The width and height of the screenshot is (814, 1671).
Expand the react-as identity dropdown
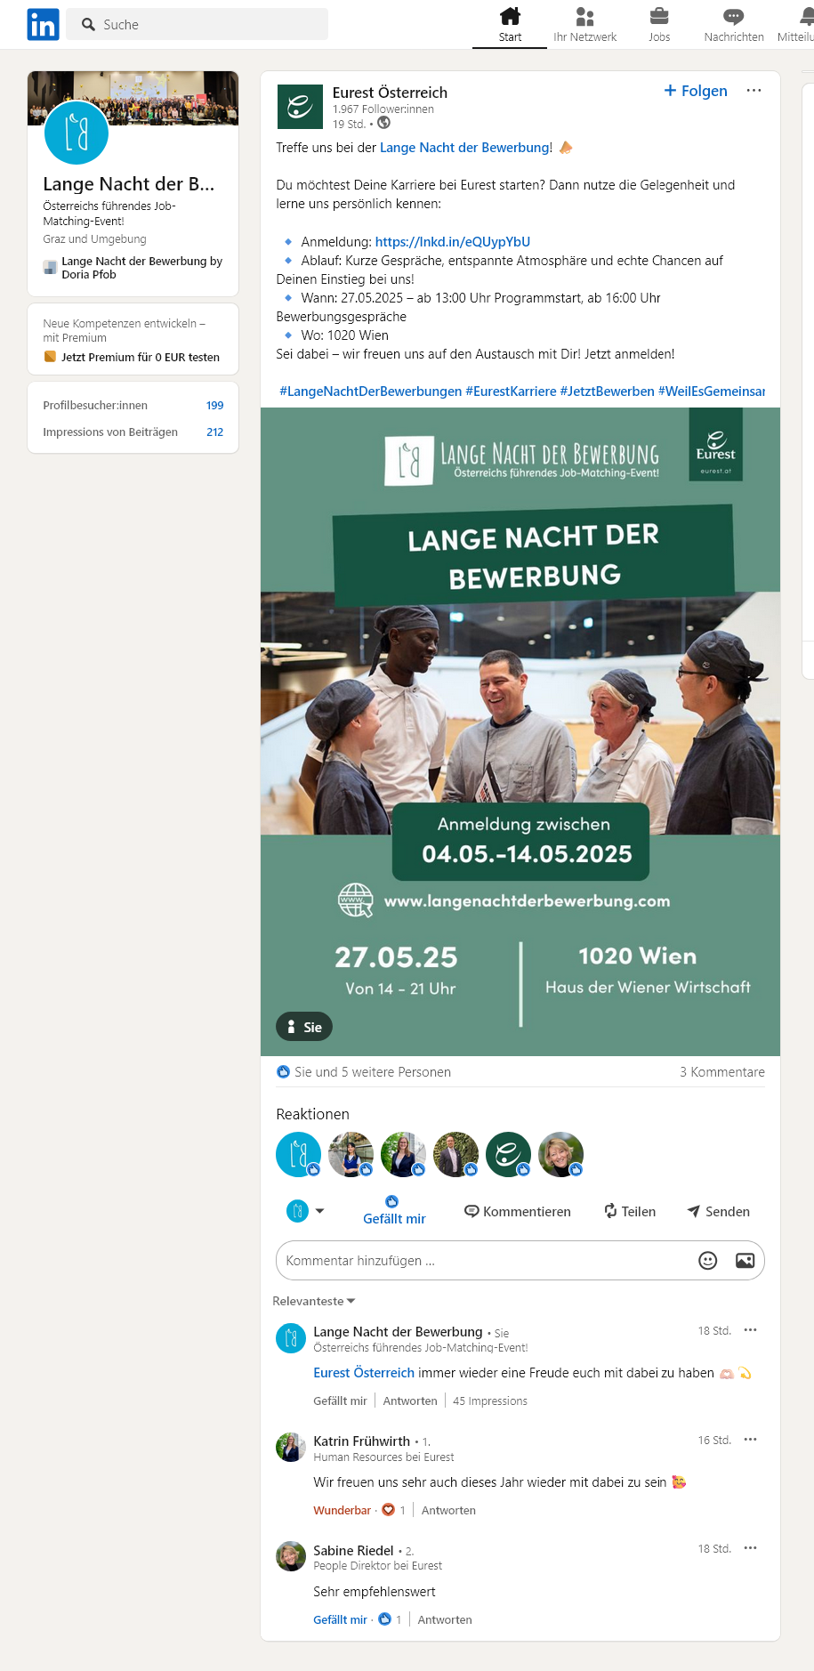point(305,1211)
